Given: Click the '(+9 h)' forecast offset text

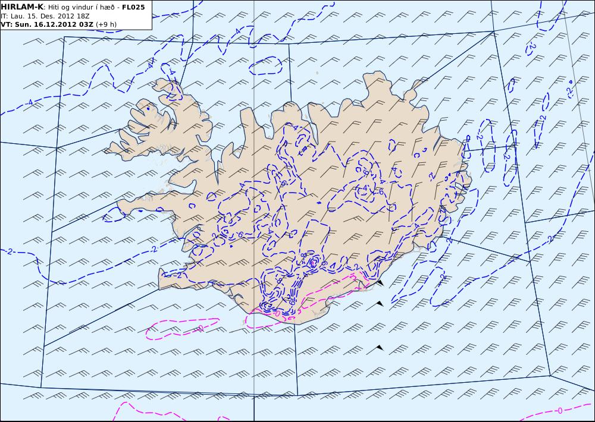Looking at the screenshot, I should [x=107, y=24].
